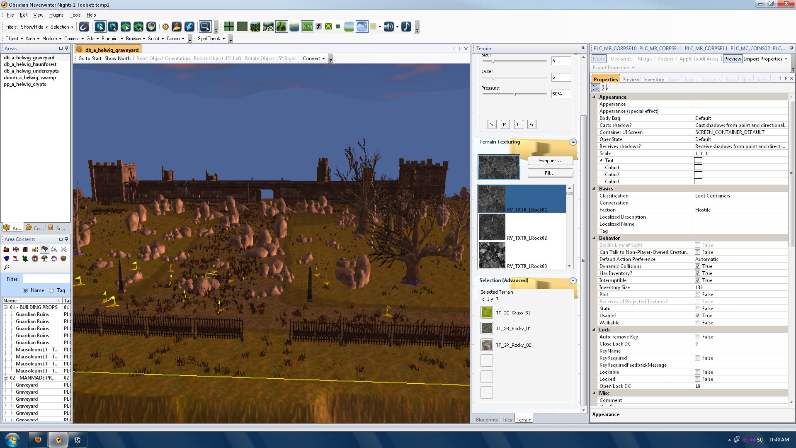The image size is (796, 448).
Task: Click the green NM toolbar icon
Action: pyautogui.click(x=307, y=27)
